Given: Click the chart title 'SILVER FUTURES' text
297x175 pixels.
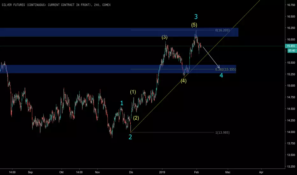Looking at the screenshot, I should 13,5.
